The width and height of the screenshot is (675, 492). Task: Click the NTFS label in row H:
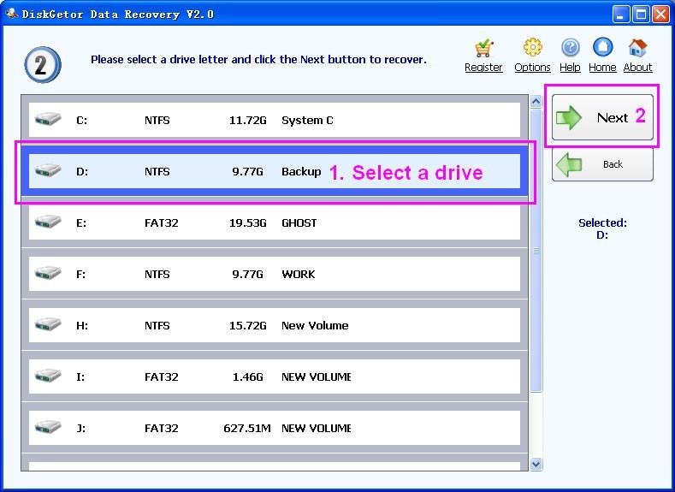click(157, 325)
